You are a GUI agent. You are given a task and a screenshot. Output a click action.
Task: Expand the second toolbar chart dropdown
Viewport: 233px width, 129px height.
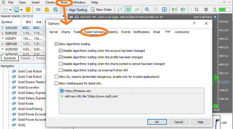click(x=21, y=10)
